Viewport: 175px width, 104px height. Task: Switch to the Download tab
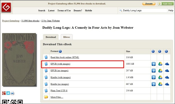tap(51, 37)
